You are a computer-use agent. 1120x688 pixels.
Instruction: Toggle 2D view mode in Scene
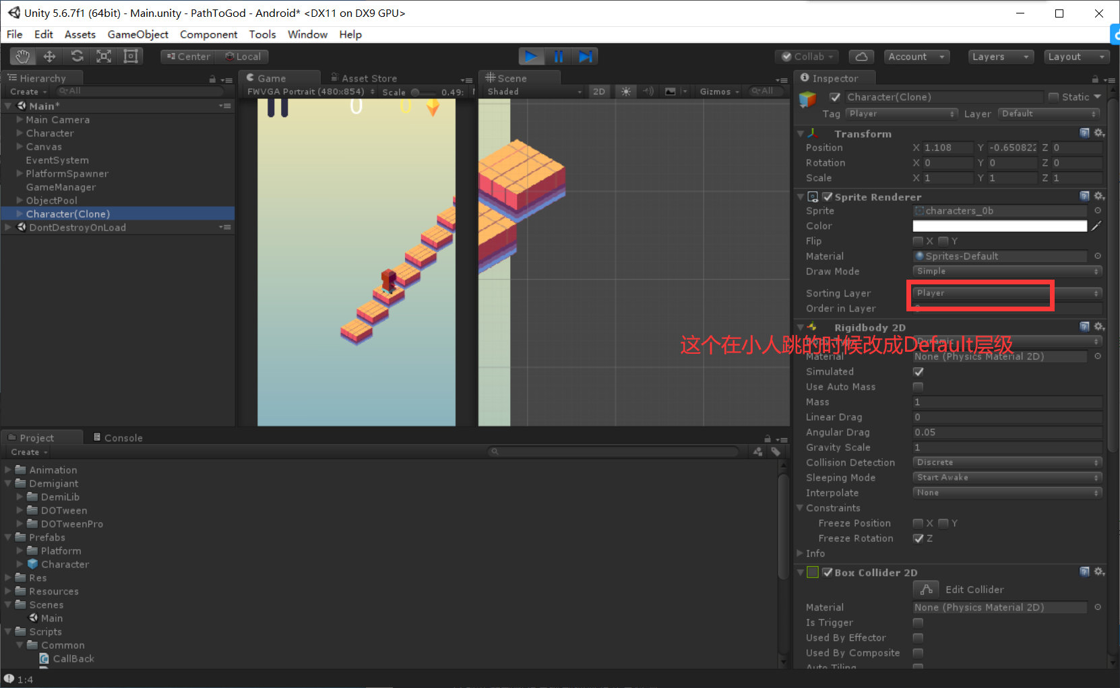[599, 92]
